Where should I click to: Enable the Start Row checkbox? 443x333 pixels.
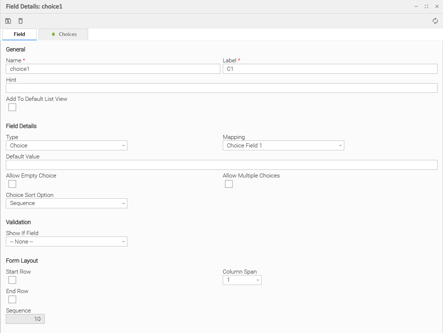click(12, 280)
